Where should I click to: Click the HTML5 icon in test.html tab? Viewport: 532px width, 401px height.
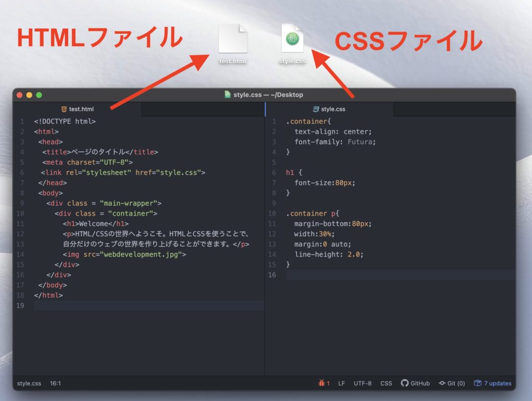[x=64, y=109]
